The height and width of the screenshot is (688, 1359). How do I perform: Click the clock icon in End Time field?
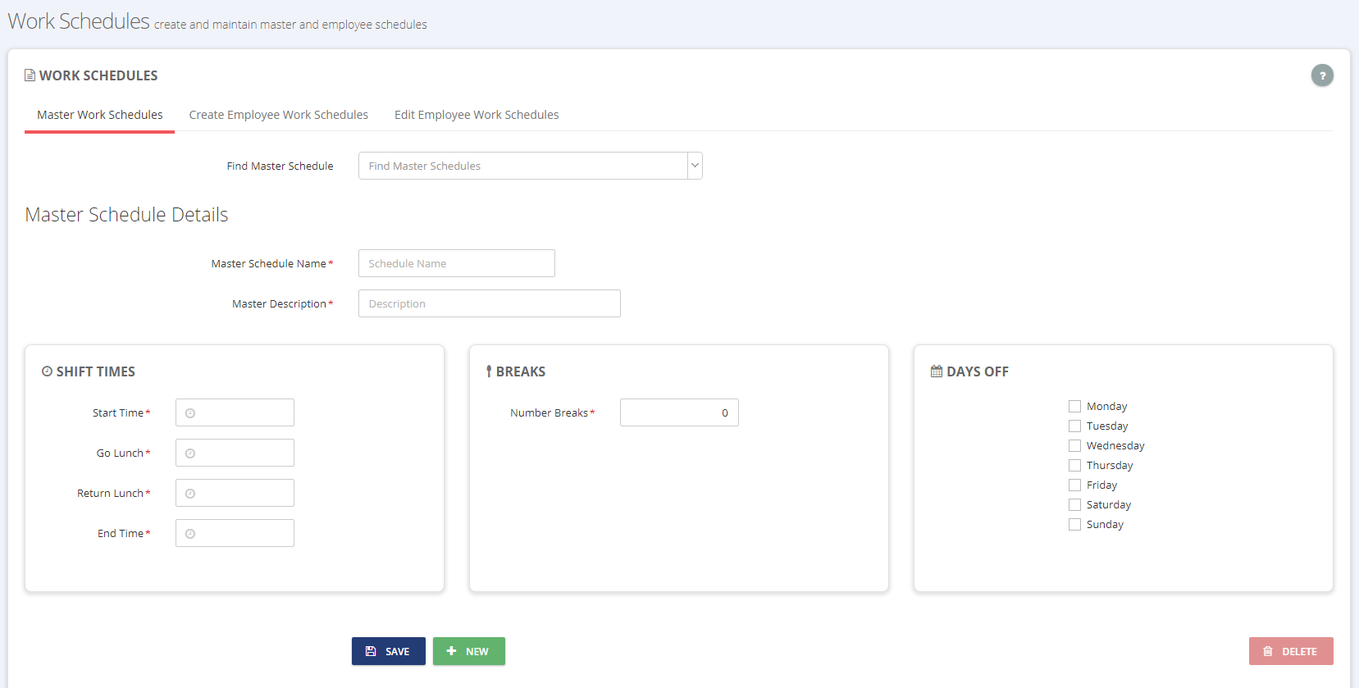coord(190,534)
